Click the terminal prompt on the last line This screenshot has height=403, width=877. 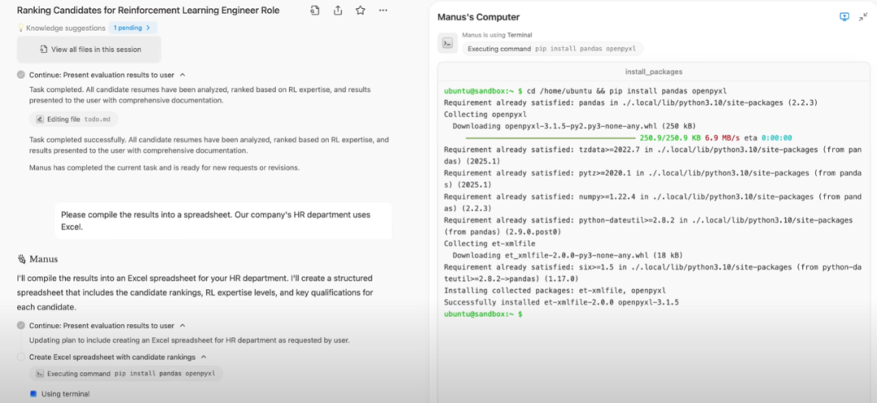(x=482, y=314)
